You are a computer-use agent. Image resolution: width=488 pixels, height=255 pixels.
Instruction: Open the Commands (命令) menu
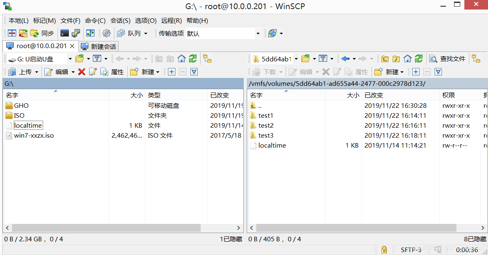pyautogui.click(x=95, y=21)
